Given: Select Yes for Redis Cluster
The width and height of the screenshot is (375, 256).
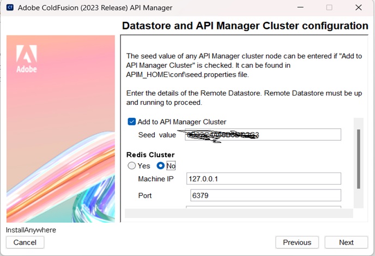Looking at the screenshot, I should click(x=131, y=166).
